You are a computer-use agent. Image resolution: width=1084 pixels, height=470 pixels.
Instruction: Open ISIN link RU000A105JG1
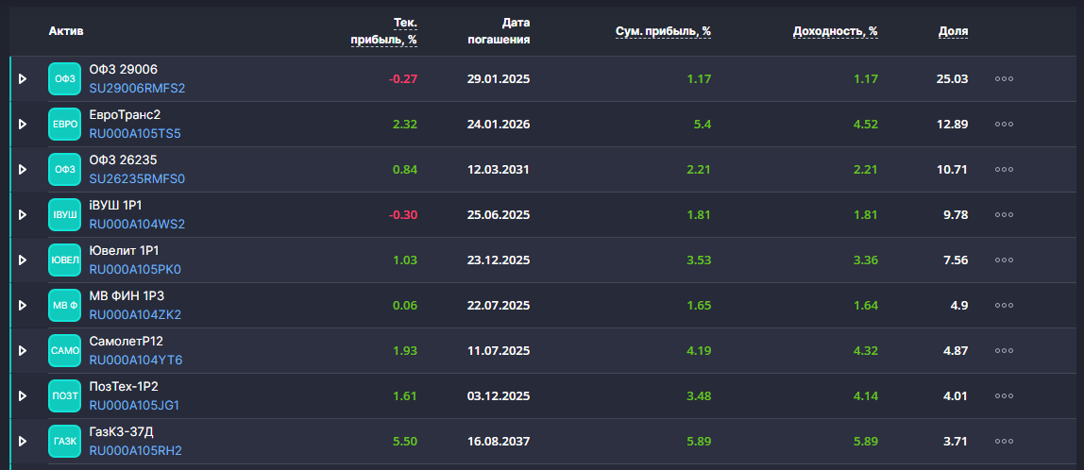pos(134,406)
